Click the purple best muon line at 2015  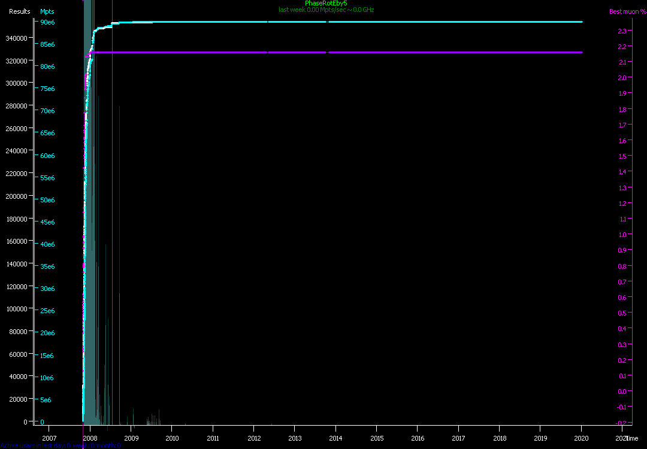tap(377, 53)
